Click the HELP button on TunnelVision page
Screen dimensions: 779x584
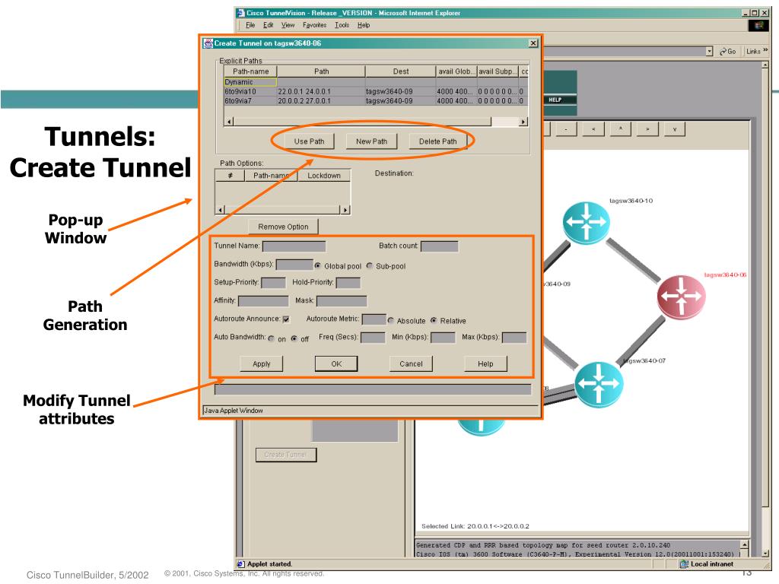click(555, 100)
